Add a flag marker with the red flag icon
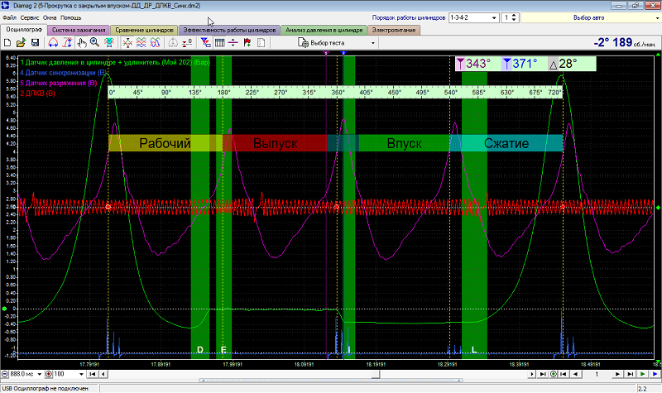This screenshot has height=393, width=662. click(247, 43)
